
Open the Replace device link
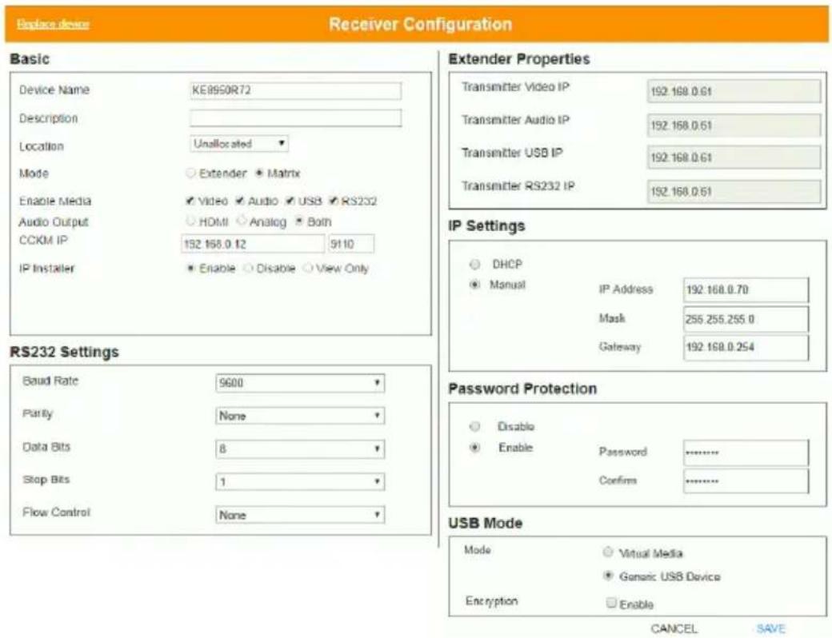tap(53, 24)
